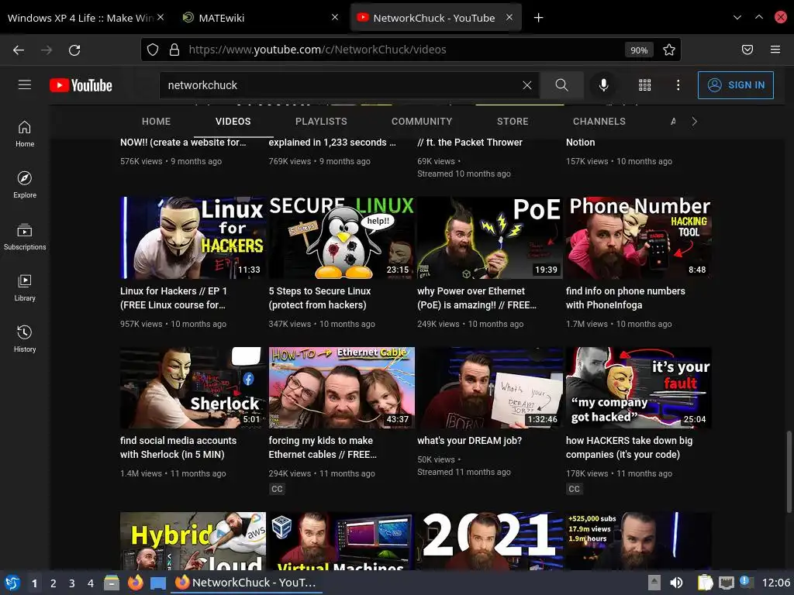Viewport: 794px width, 595px height.
Task: Click the SIGN IN button
Action: click(x=736, y=85)
